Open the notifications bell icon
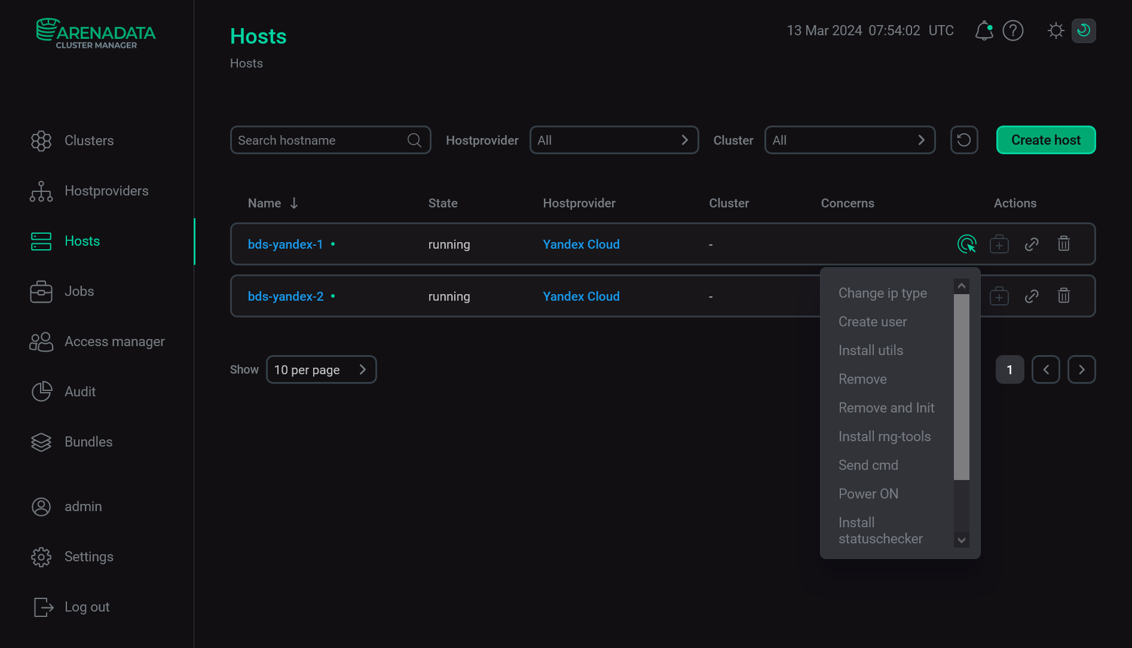This screenshot has width=1132, height=648. tap(984, 30)
